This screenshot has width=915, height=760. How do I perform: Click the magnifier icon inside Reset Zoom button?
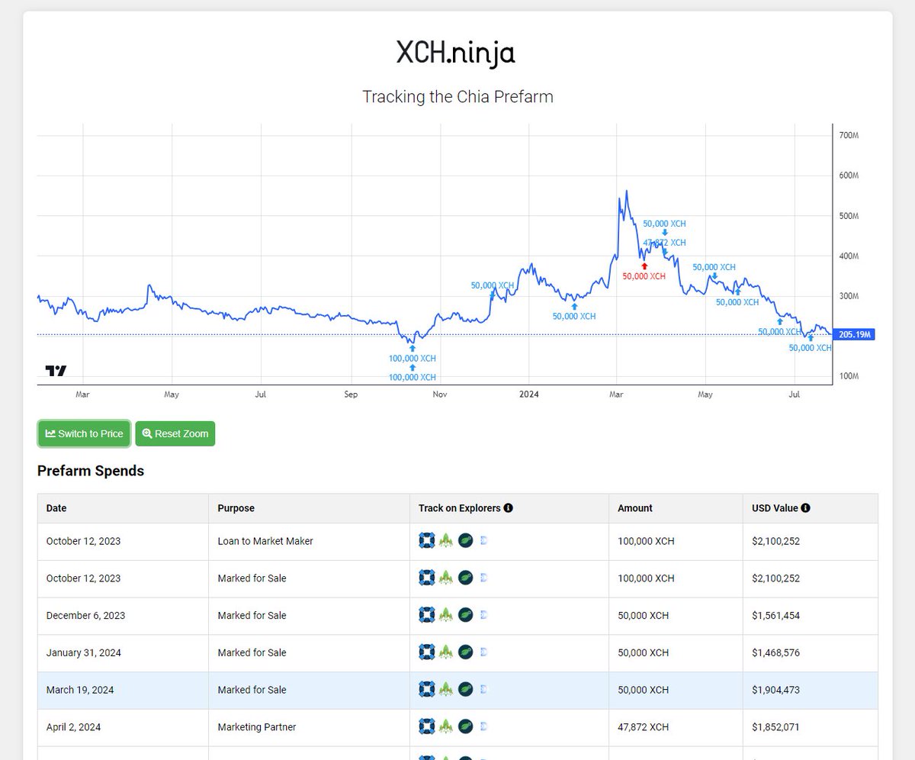(x=147, y=433)
